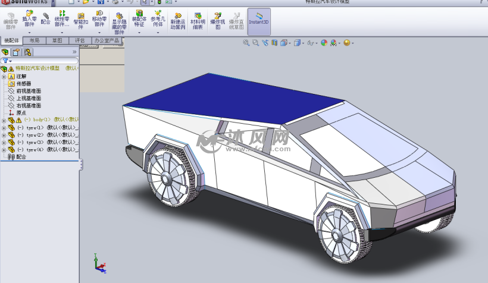Click the Zoom to Fit view icon
This screenshot has width=488, height=283.
pyautogui.click(x=246, y=43)
